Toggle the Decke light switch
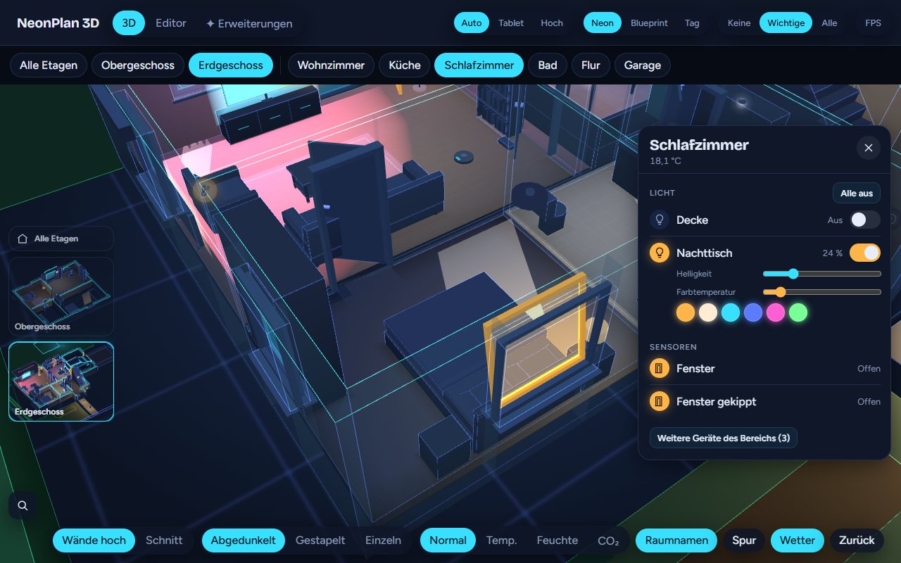Viewport: 901px width, 563px height. (x=865, y=220)
